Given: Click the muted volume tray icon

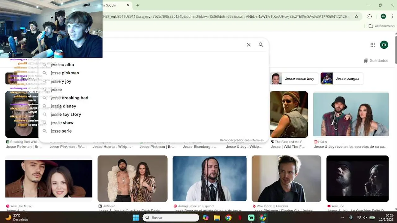Looking at the screenshot, I should (365, 218).
